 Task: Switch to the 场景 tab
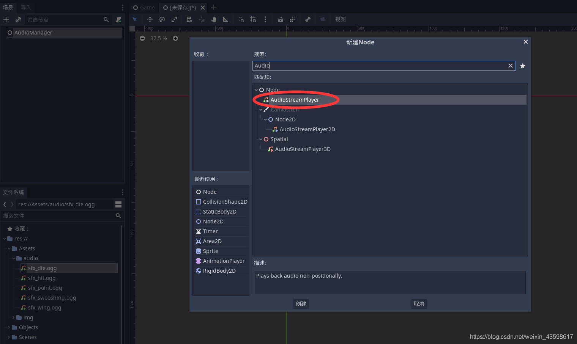8,8
